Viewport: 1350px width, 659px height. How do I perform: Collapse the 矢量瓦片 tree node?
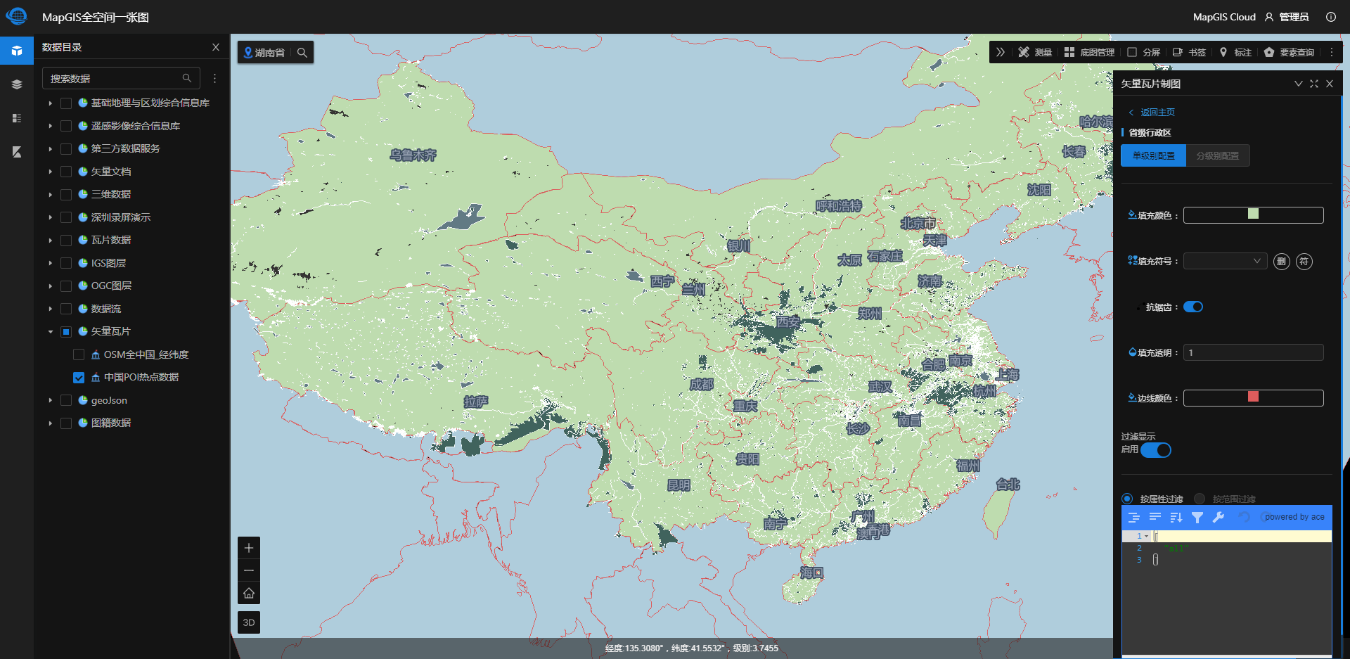point(51,332)
